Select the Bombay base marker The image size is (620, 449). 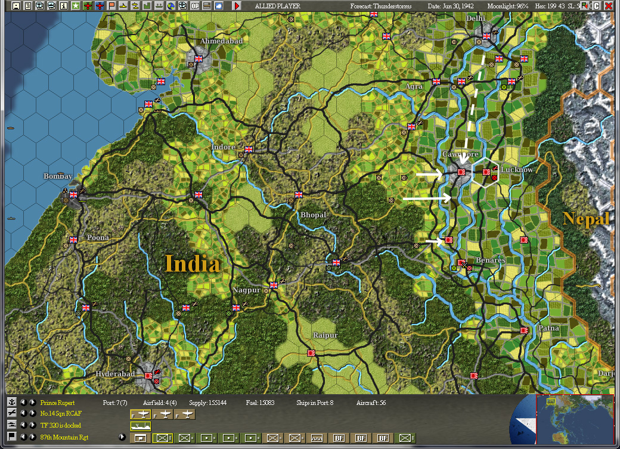click(73, 194)
